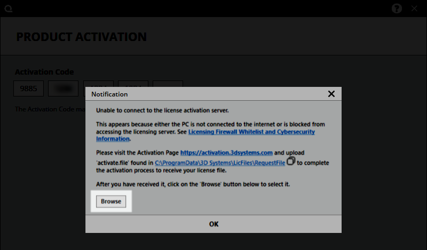Open help via the question mark icon
This screenshot has height=250, width=427.
coord(397,9)
